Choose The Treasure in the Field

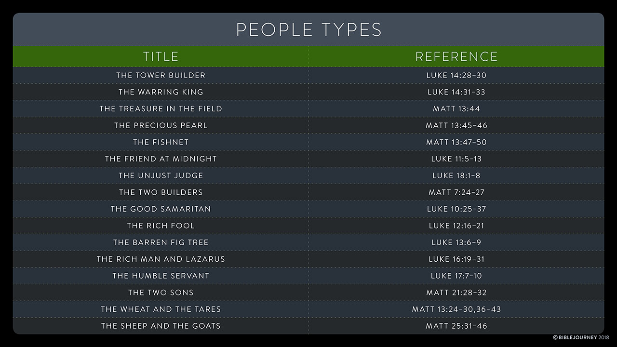[161, 108]
